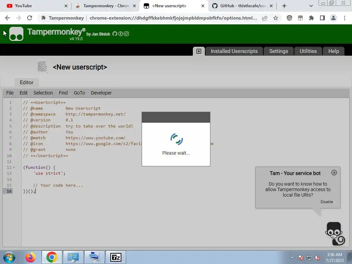Open the Help tab
This screenshot has height=264, width=352.
pyautogui.click(x=333, y=51)
